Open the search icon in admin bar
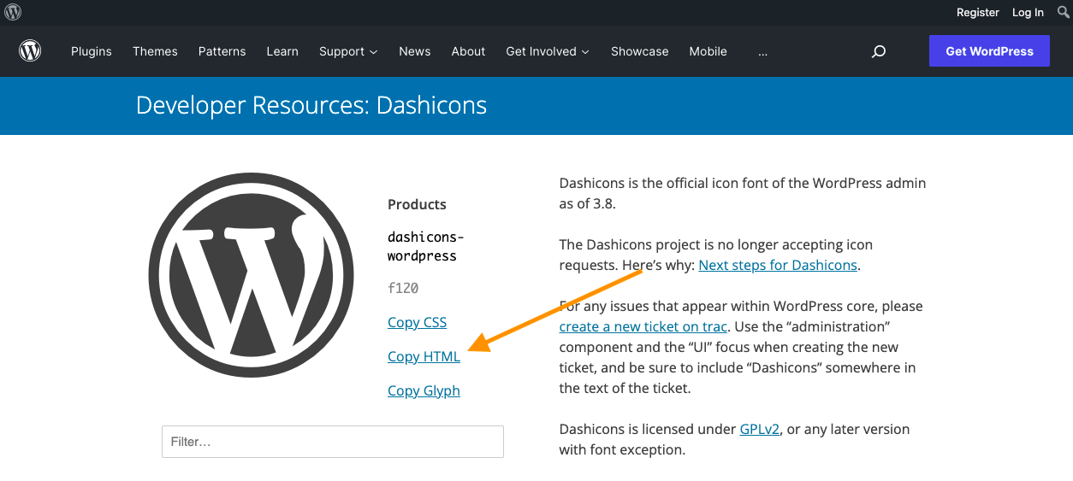 1064,12
